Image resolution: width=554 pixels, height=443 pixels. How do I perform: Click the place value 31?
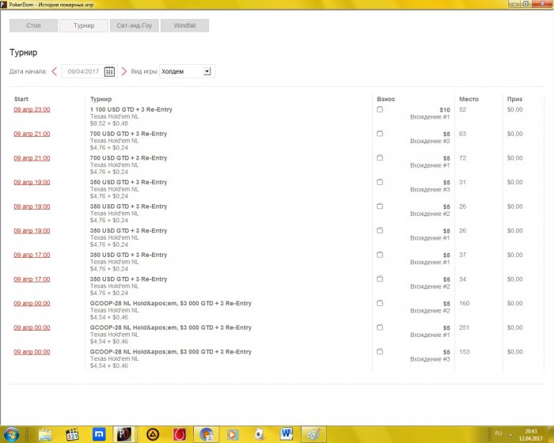[x=463, y=182]
